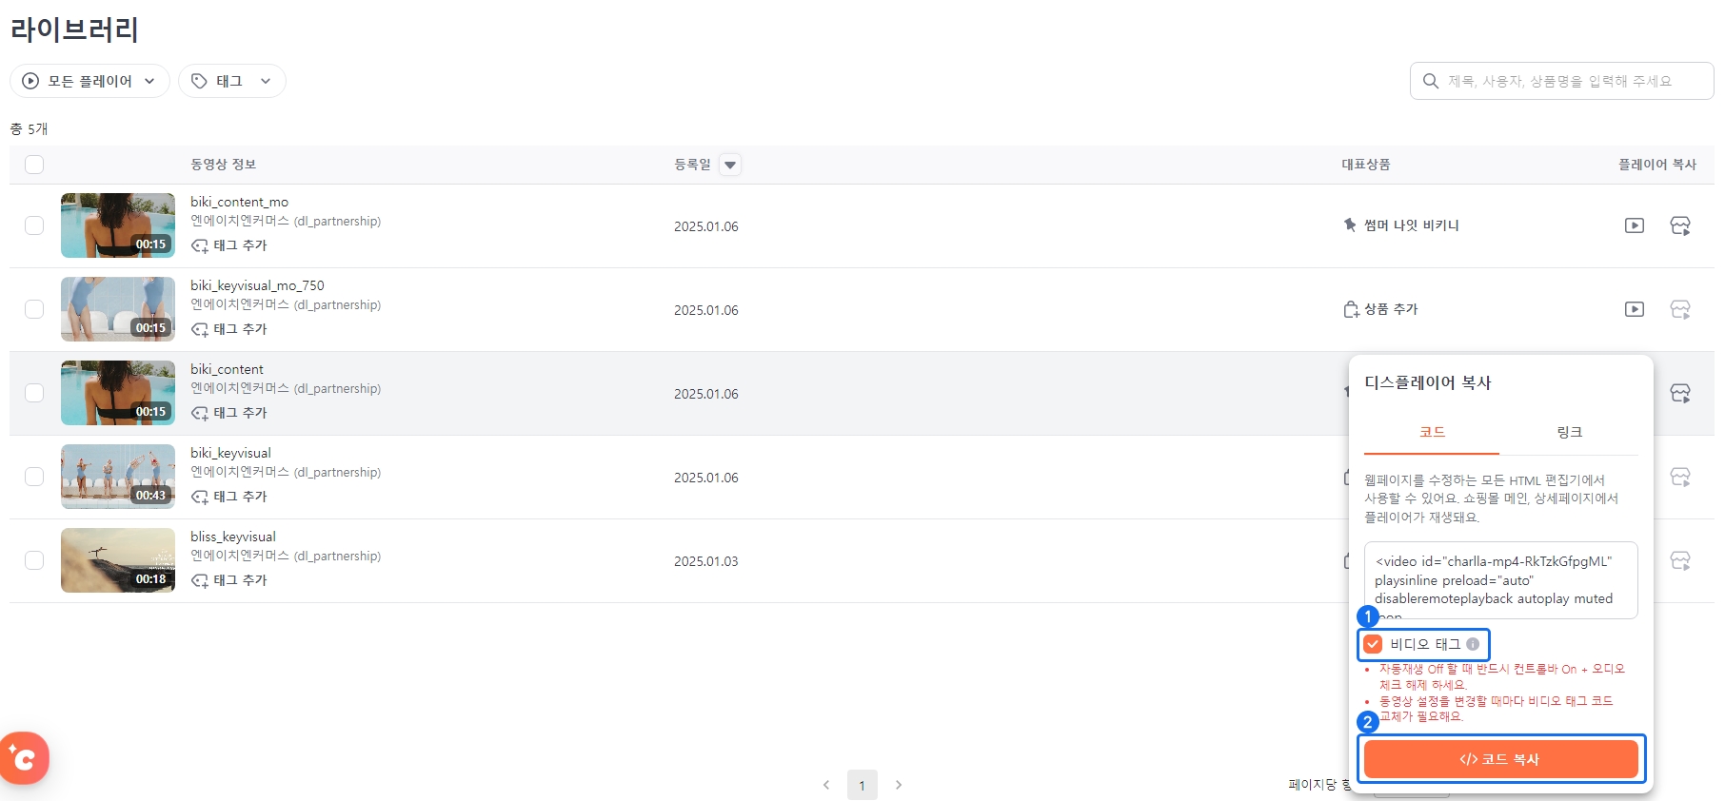Switch to the 링크 tab
1725x801 pixels.
coord(1569,432)
